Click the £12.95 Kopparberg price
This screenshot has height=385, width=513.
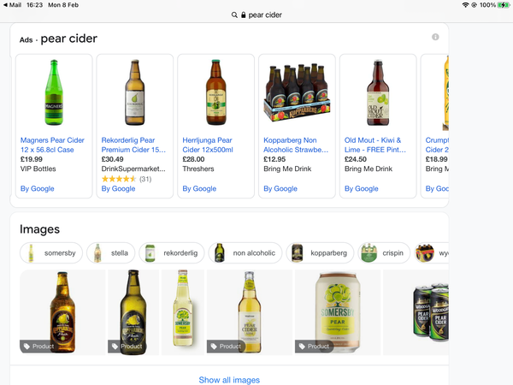tap(274, 159)
